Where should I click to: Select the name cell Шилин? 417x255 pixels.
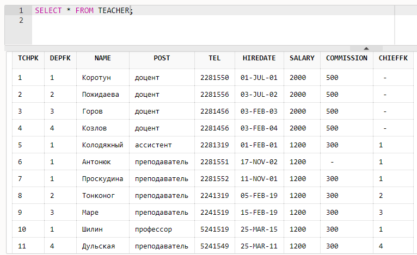point(93,229)
